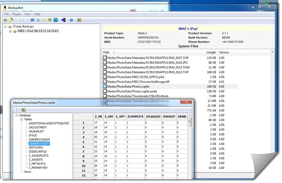This screenshot has height=183, width=282.
Task: Click the filmstrip media browser icon
Action: point(56,20)
